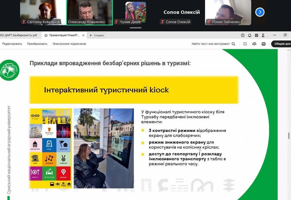Screen dimensions: 291x200
Task: Click kiosk restaurant purple tile
Action: 35,173
